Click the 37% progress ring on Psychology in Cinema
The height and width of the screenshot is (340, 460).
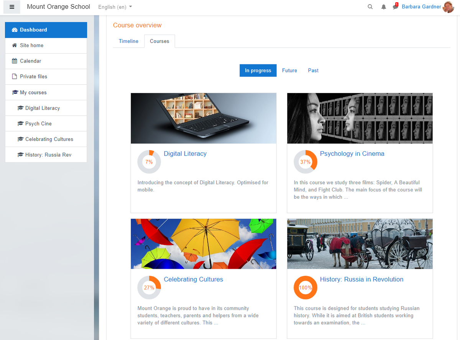click(x=306, y=162)
